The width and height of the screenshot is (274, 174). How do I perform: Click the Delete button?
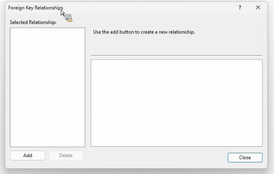coord(66,156)
